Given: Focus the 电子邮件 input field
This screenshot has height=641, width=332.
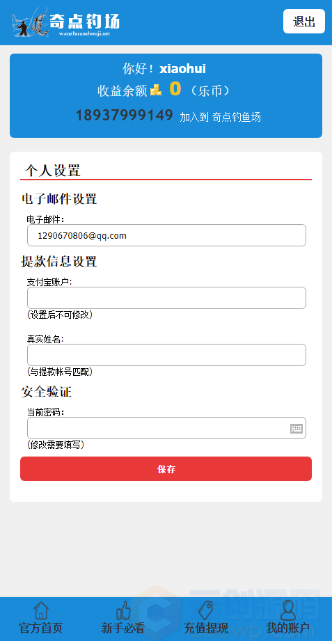Looking at the screenshot, I should (x=166, y=235).
